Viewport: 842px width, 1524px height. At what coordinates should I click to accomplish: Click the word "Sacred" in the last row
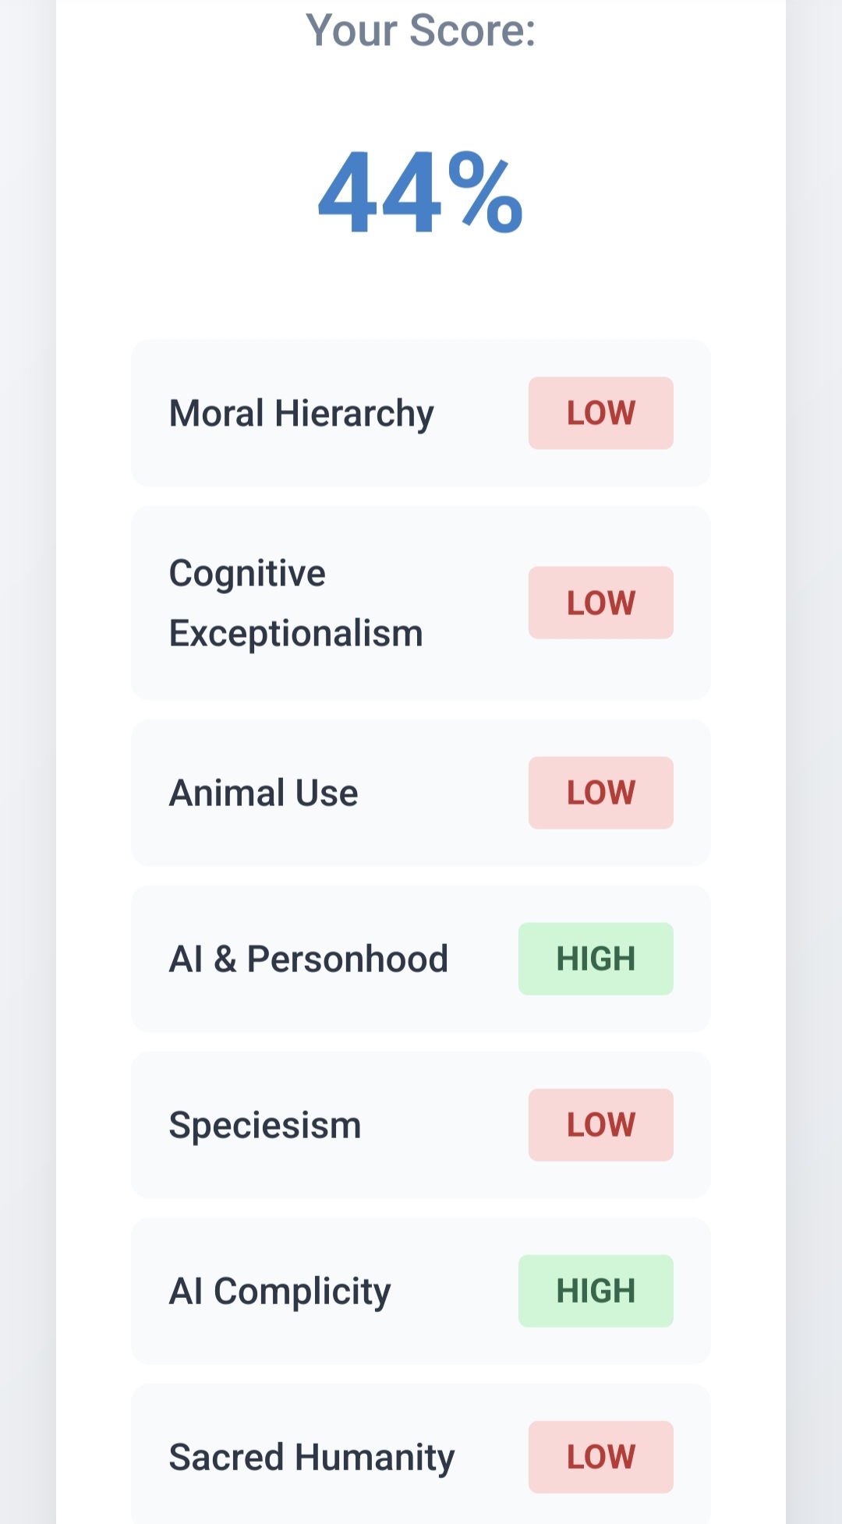click(226, 1458)
